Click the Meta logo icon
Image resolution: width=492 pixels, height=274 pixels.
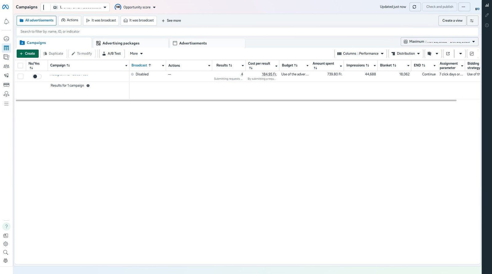[x=6, y=7]
